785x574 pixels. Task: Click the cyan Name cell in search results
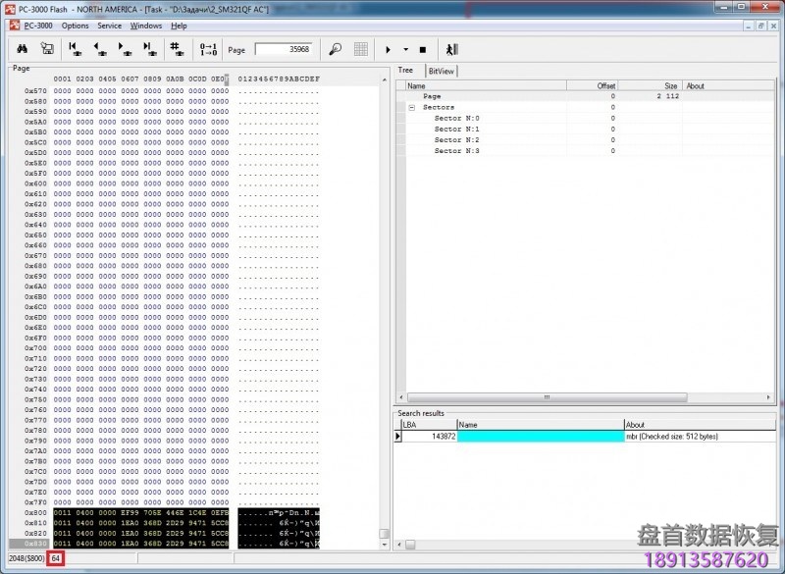(x=540, y=437)
